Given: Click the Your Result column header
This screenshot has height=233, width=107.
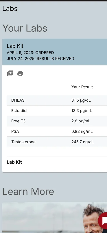Looking at the screenshot, I should pyautogui.click(x=82, y=87).
